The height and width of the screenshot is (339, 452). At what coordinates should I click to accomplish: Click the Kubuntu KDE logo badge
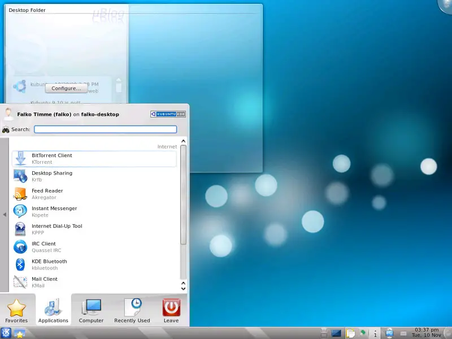[x=168, y=114]
